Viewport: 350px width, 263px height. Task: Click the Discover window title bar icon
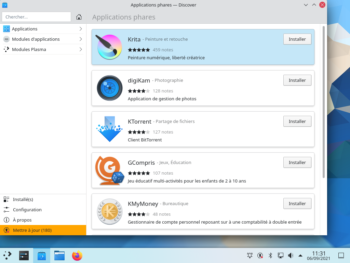(5, 5)
